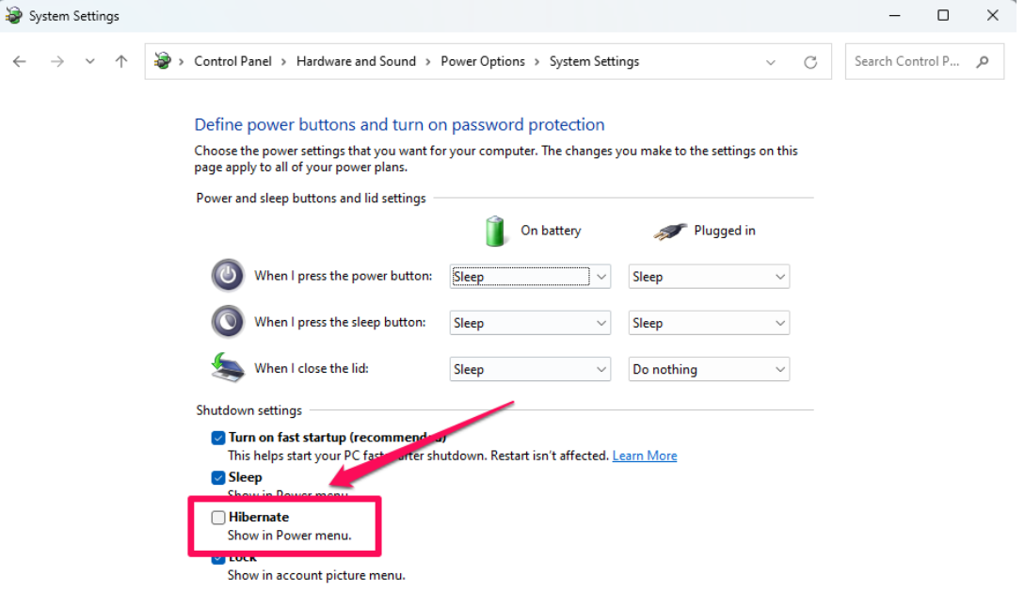Screen dimensions: 1025x593
Task: Go to Power Options breadcrumb
Action: point(483,62)
